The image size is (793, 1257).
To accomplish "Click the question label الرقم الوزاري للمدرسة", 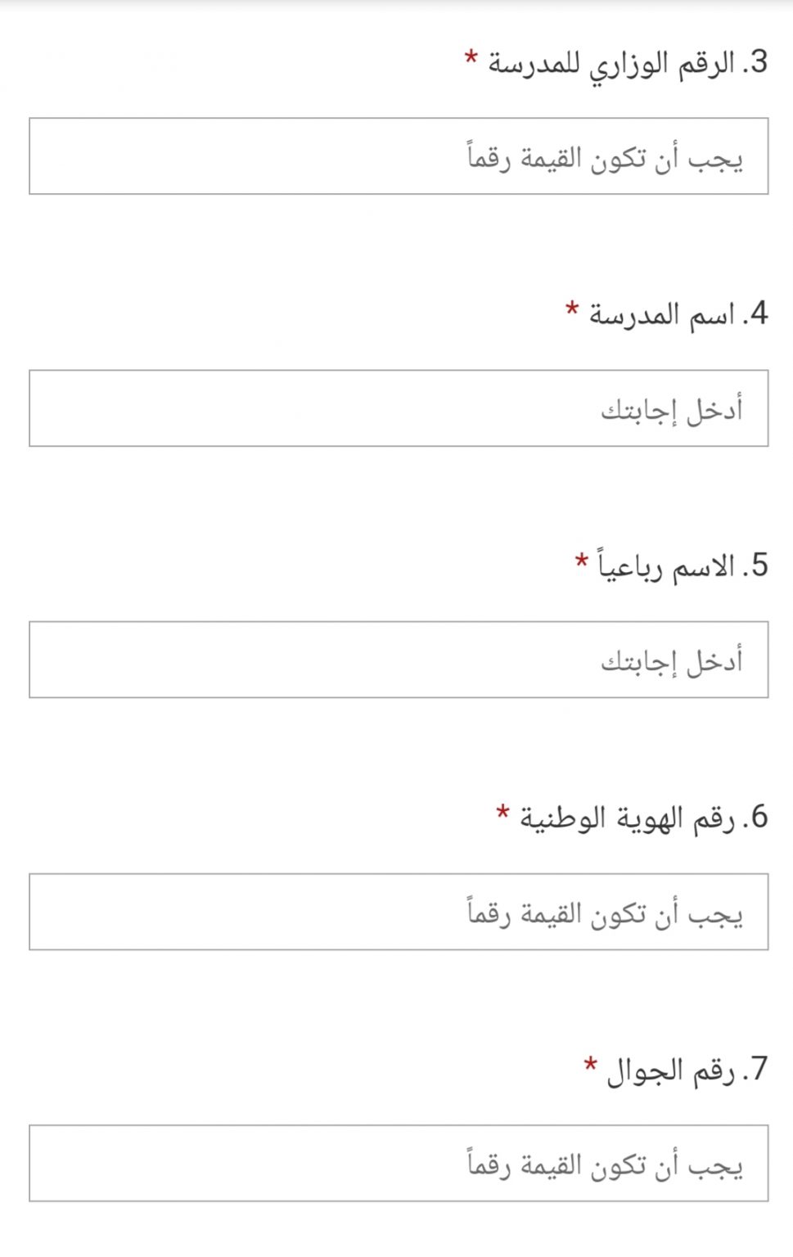I will pyautogui.click(x=611, y=65).
